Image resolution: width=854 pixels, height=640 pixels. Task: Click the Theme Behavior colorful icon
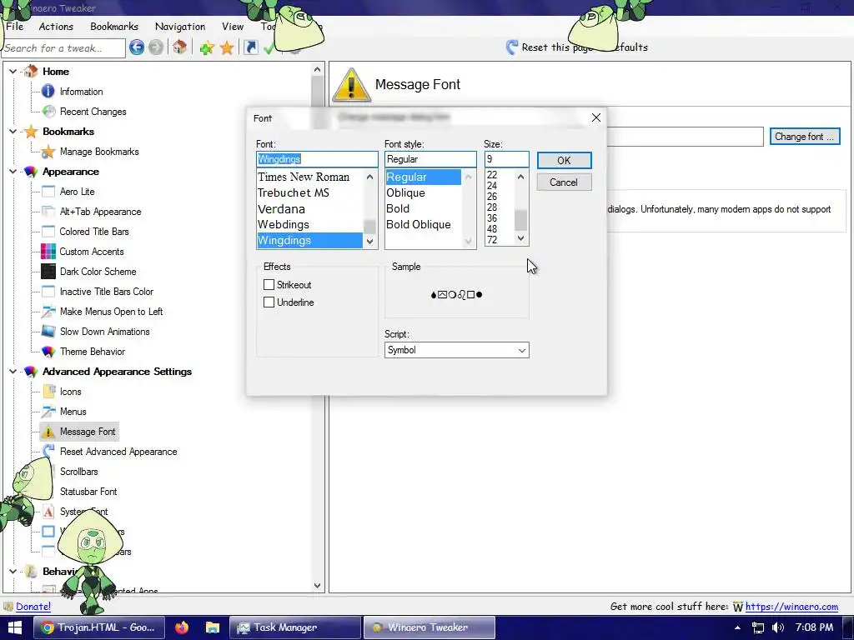pyautogui.click(x=48, y=352)
